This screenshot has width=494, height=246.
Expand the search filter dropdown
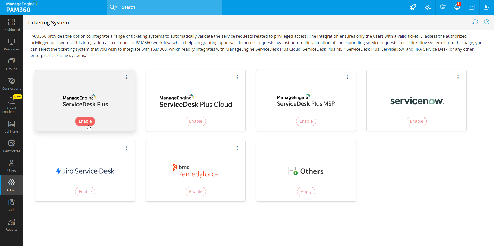[113, 7]
